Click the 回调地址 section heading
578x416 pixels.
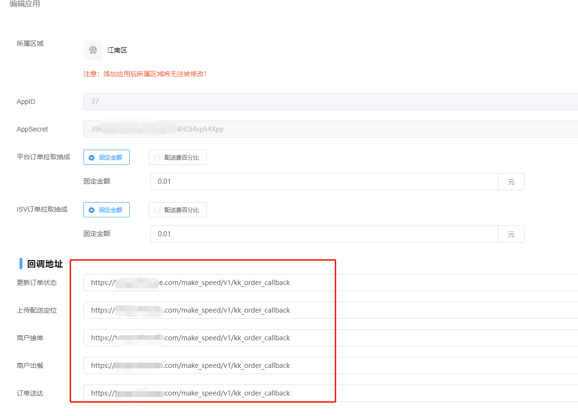pos(45,264)
